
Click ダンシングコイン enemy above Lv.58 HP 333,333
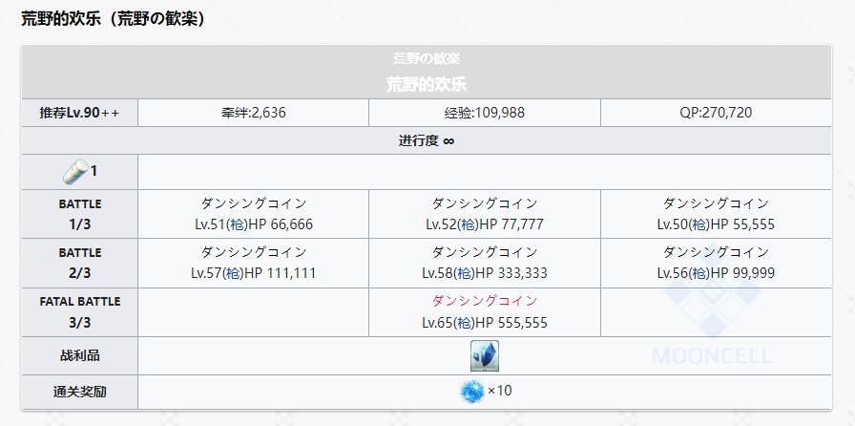tap(484, 252)
